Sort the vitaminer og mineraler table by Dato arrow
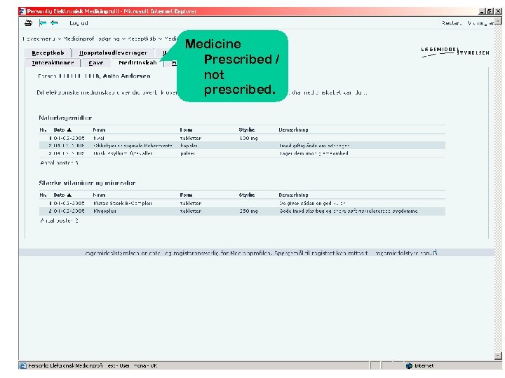 [69, 195]
